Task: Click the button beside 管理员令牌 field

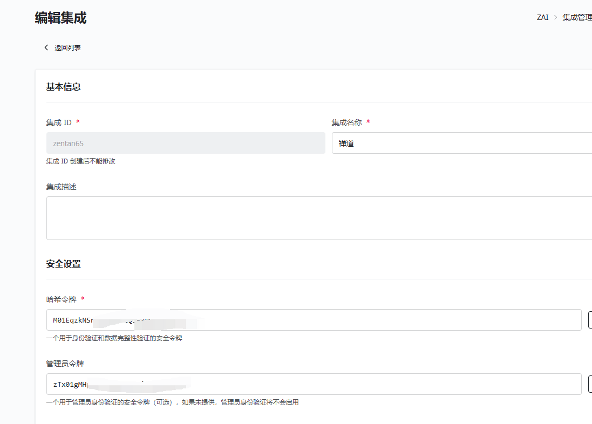Action: coord(590,384)
